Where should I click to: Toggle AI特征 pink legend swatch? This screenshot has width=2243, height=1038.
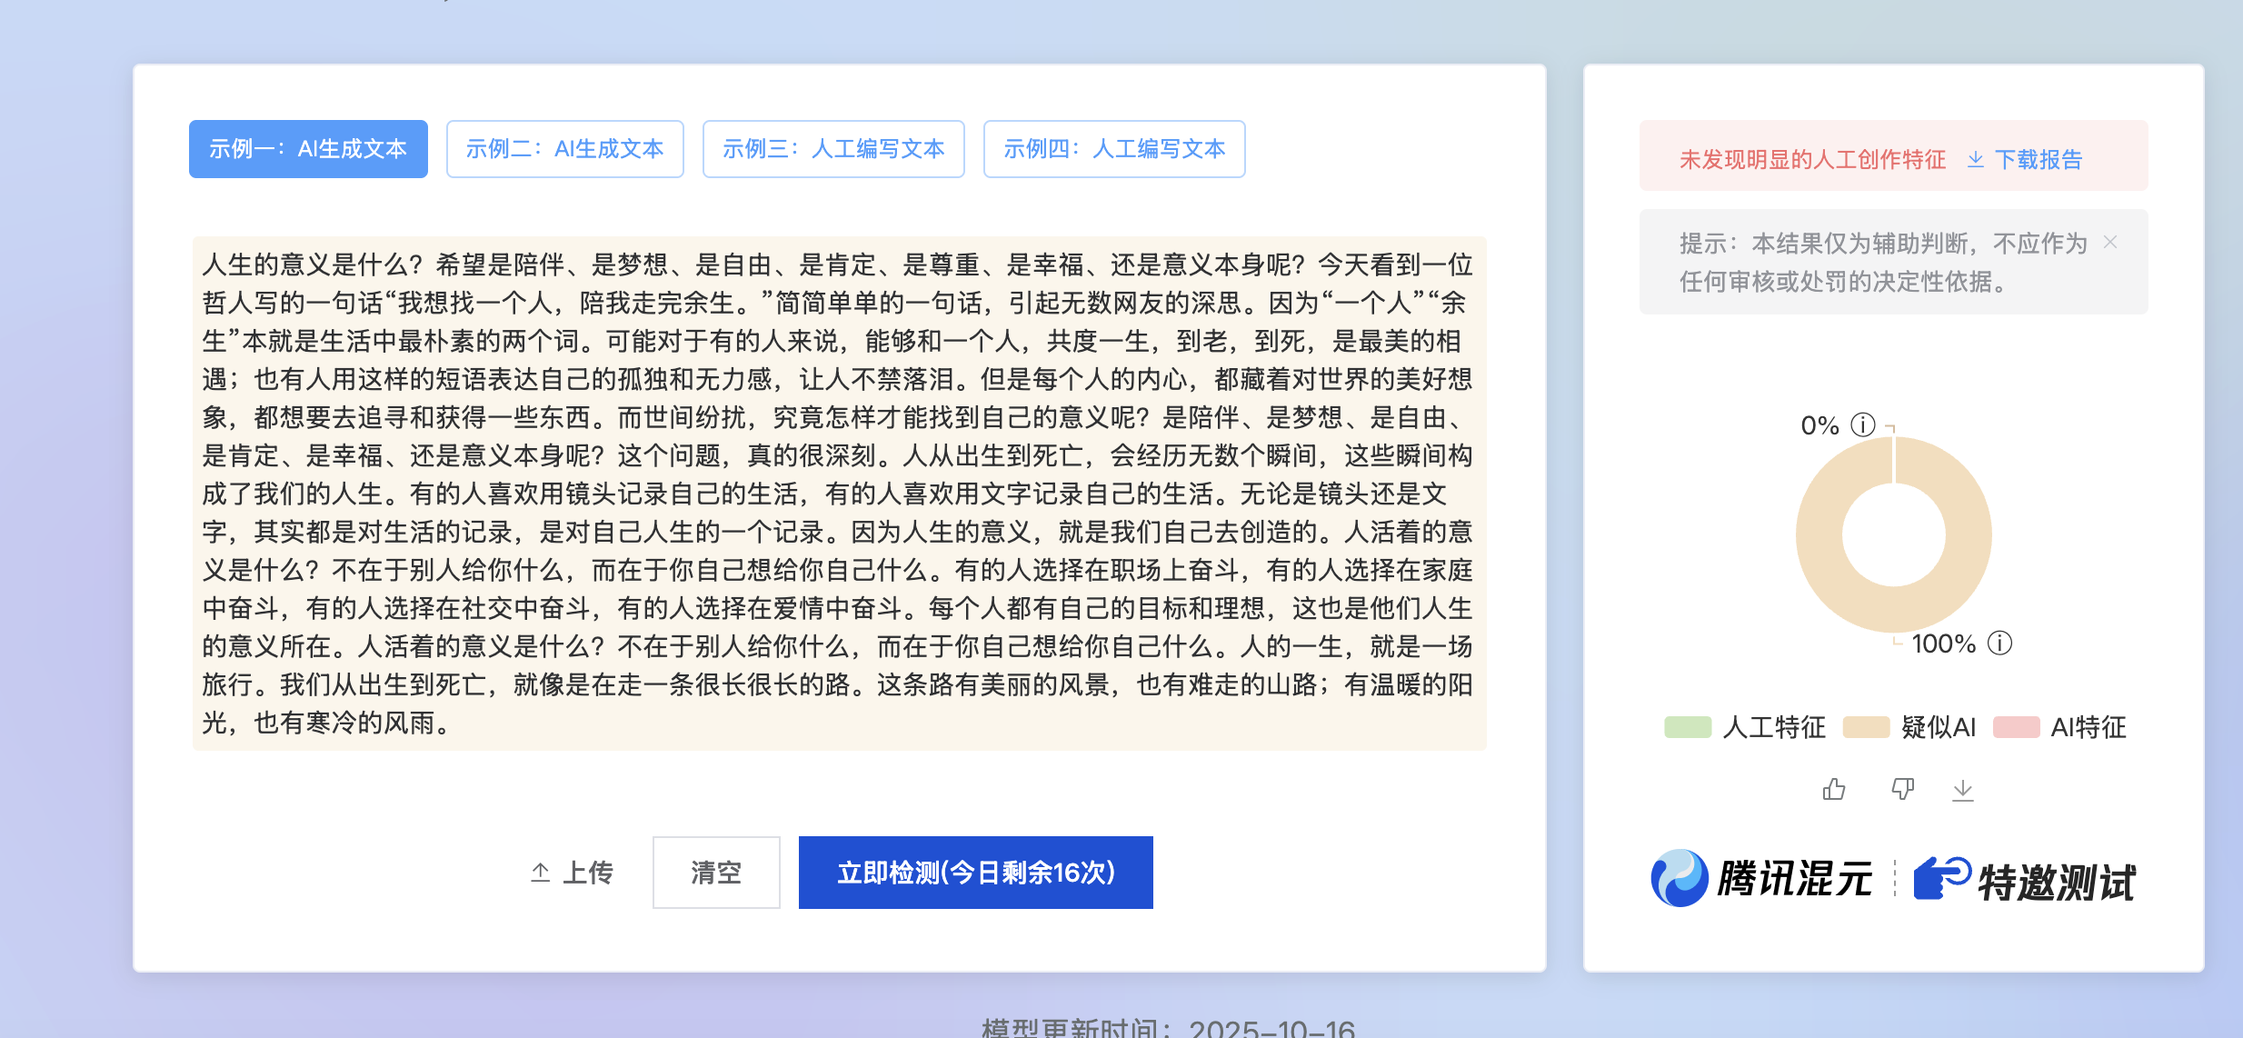[x=2016, y=727]
